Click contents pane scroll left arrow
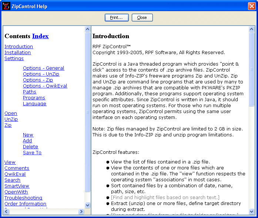This screenshot has width=258, height=218. pyautogui.click(x=6, y=211)
